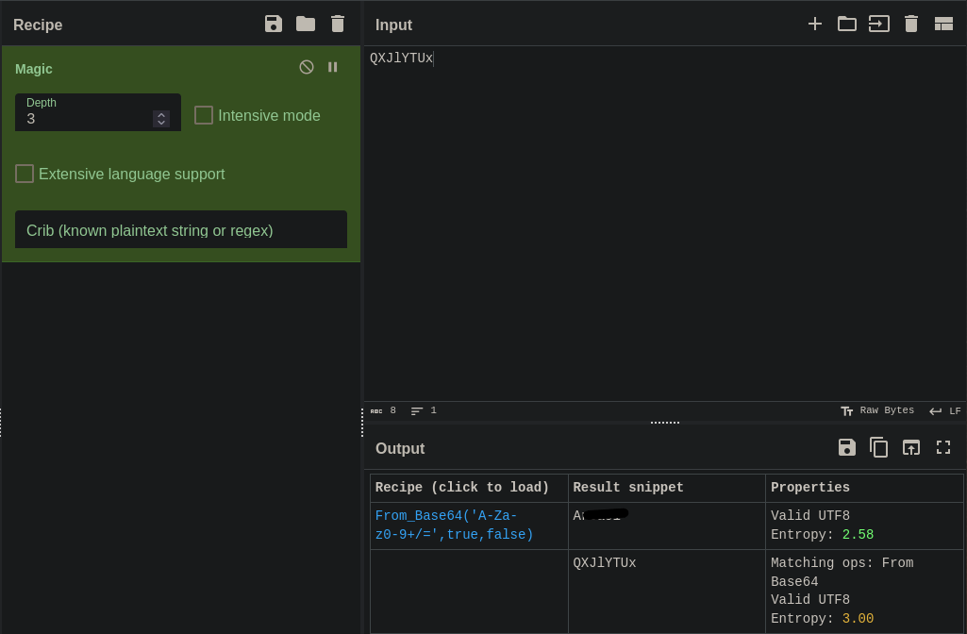Enable Intensive mode checkbox
967x634 pixels.
pos(204,115)
